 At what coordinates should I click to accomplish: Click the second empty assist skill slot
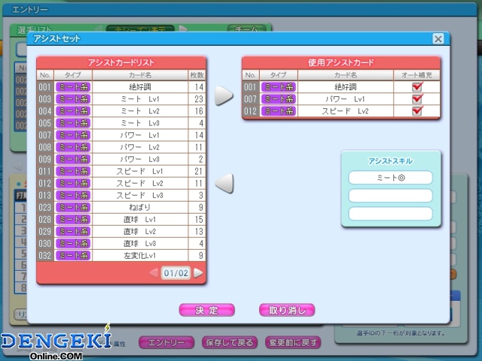point(390,214)
